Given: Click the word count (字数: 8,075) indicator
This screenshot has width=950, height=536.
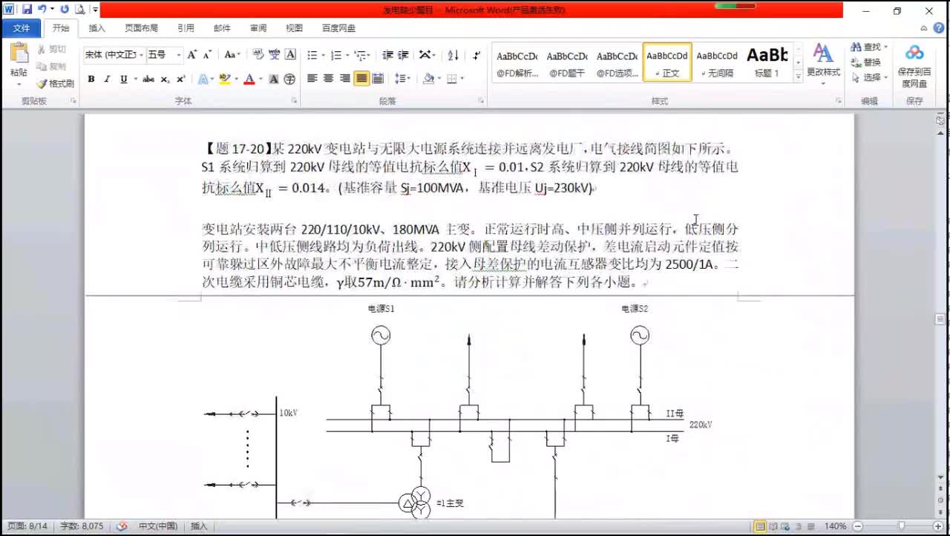Looking at the screenshot, I should pyautogui.click(x=81, y=526).
